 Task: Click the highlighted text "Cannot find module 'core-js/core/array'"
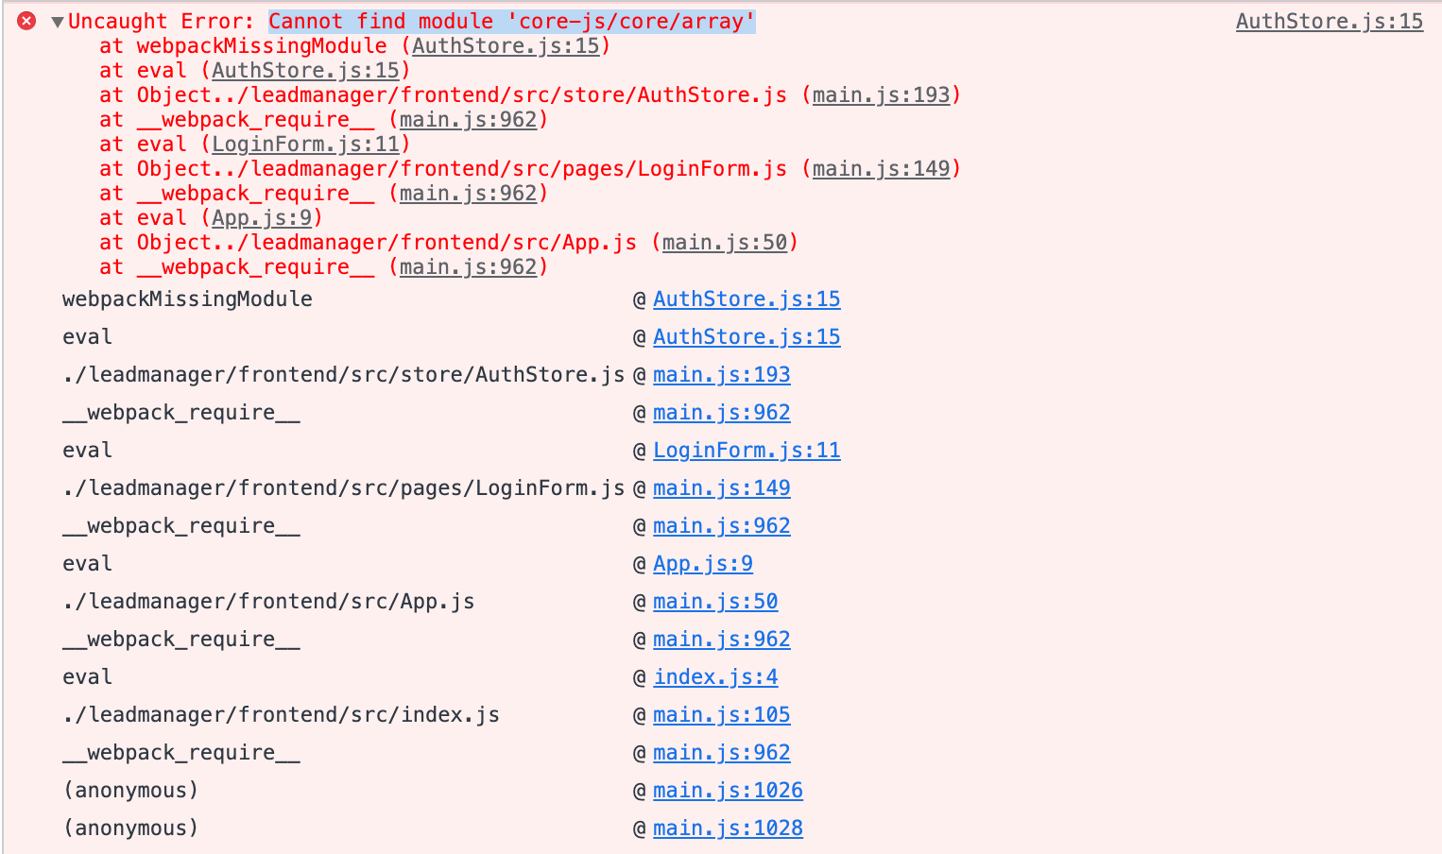(x=511, y=21)
